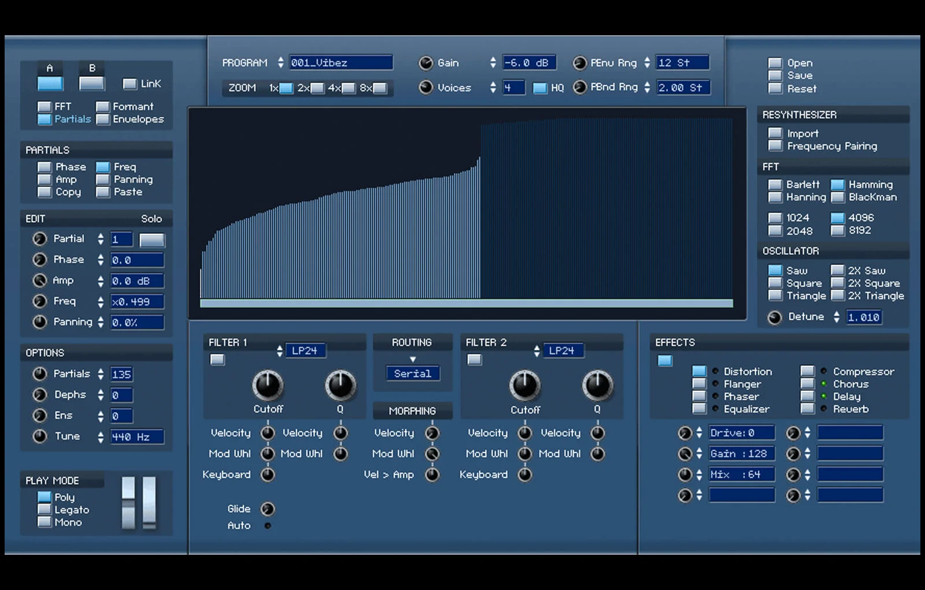Click the partials spectrum display

pyautogui.click(x=467, y=213)
